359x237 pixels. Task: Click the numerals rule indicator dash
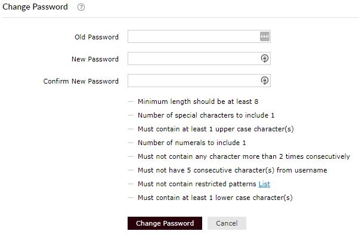(x=131, y=143)
